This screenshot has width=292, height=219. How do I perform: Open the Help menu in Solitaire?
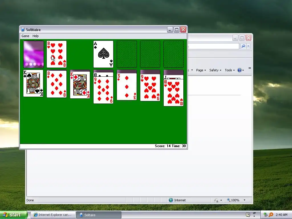[x=36, y=36]
